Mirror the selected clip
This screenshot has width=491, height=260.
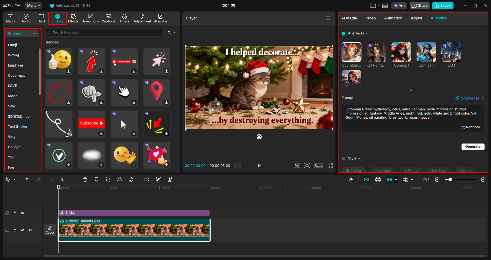tap(119, 179)
